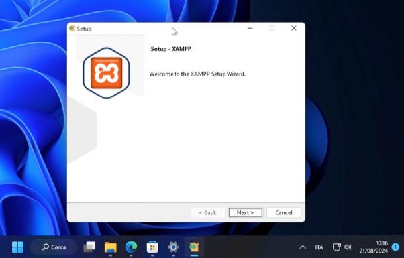The width and height of the screenshot is (404, 258).
Task: Click the Setup title bar icon
Action: click(72, 28)
